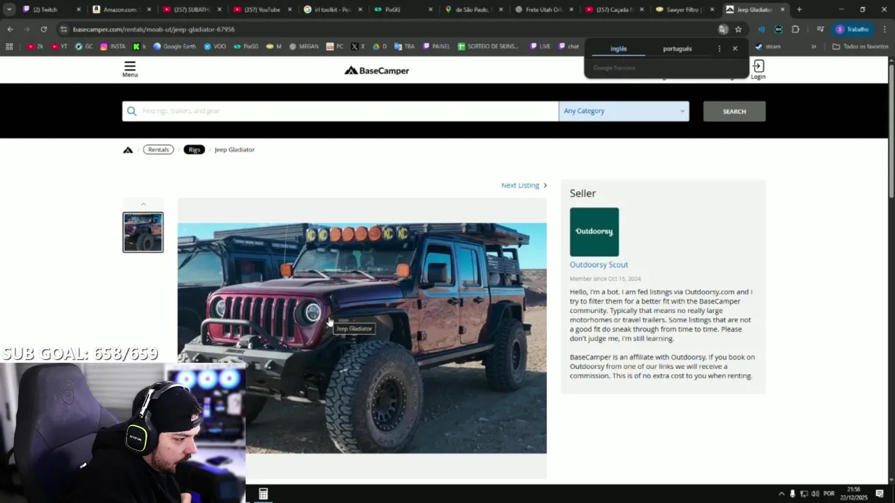This screenshot has height=503, width=895.
Task: Open the notification center icon
Action: 880,494
